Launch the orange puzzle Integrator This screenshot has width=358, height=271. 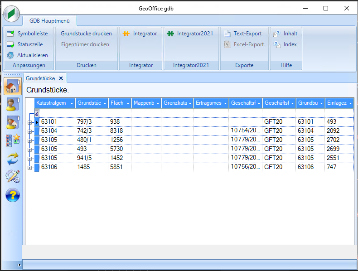coord(140,34)
